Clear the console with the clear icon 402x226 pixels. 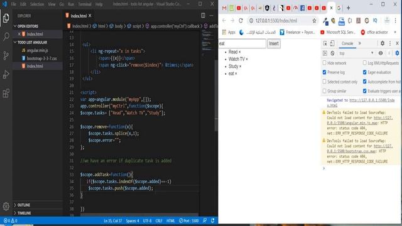click(x=332, y=53)
